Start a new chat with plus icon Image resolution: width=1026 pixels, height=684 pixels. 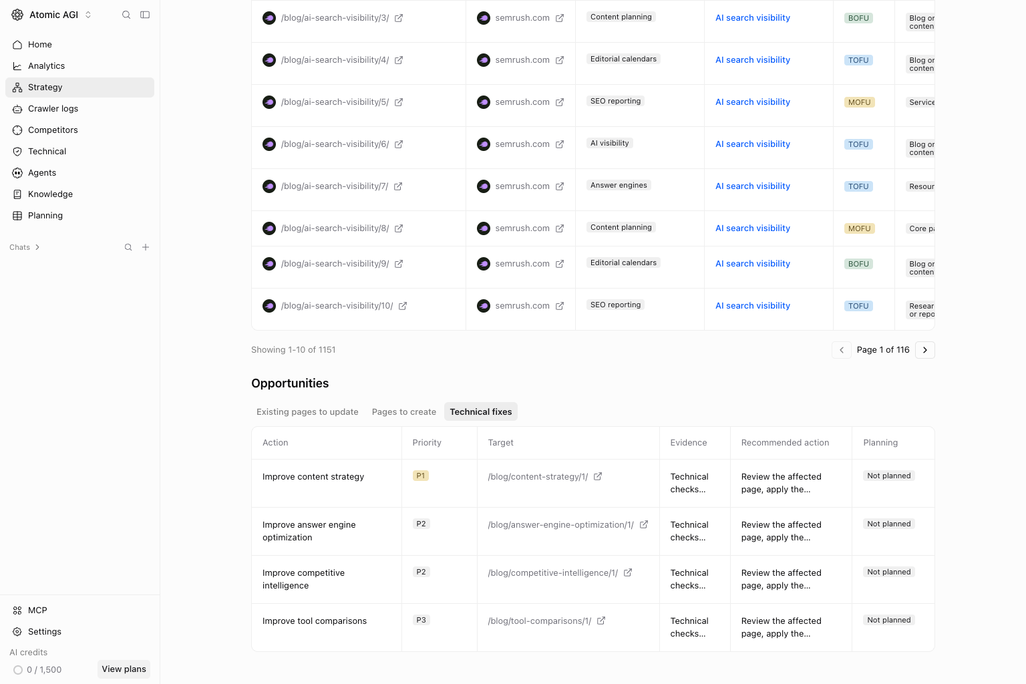click(x=146, y=247)
